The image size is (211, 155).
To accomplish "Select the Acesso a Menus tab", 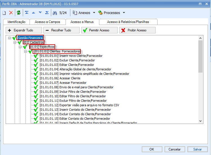I will coord(82,22).
